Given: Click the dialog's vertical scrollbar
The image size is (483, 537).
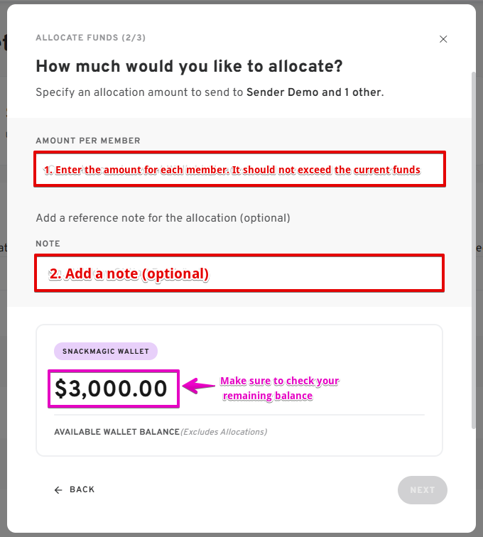Looking at the screenshot, I should (472, 249).
